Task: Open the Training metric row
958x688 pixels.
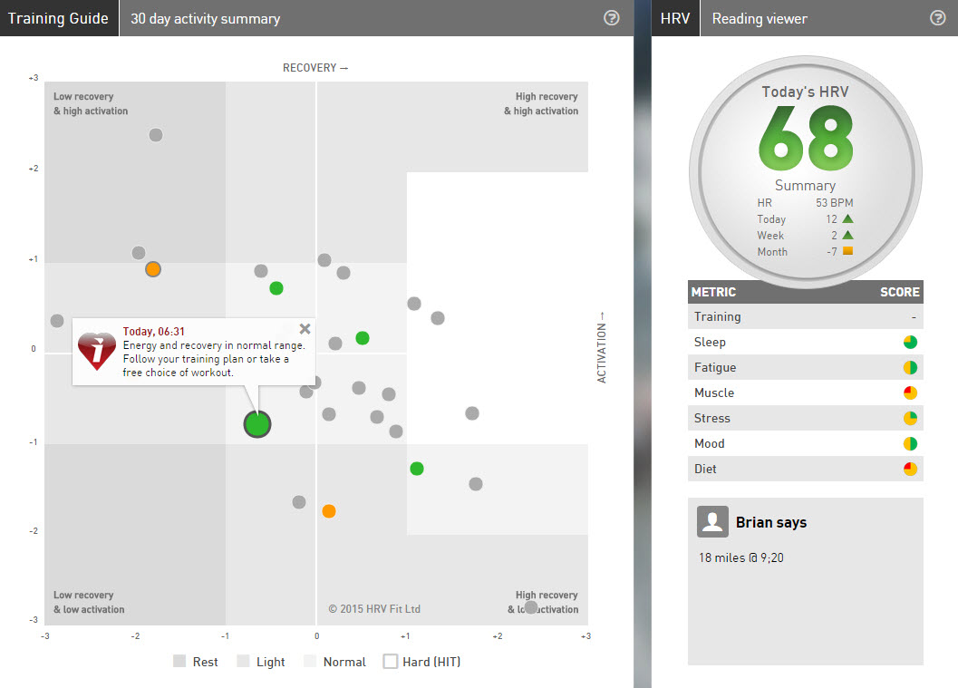Action: pyautogui.click(x=805, y=316)
